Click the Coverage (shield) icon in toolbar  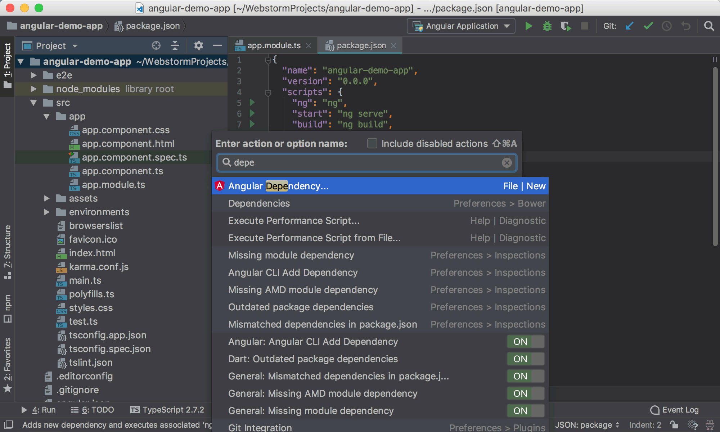pos(566,26)
